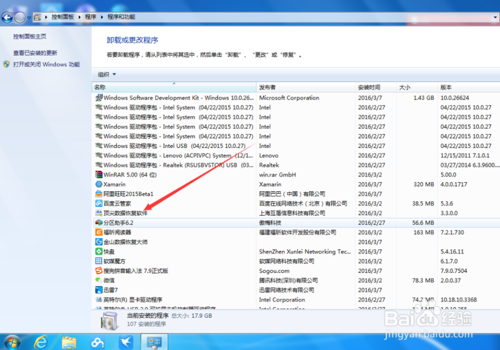This screenshot has width=500, height=350.
Task: Click the win.rar GmbH publisher cell
Action: pyautogui.click(x=277, y=174)
